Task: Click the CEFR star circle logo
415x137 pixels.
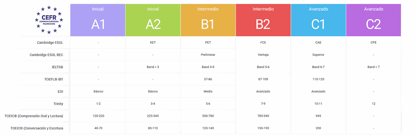Action: tap(49, 20)
